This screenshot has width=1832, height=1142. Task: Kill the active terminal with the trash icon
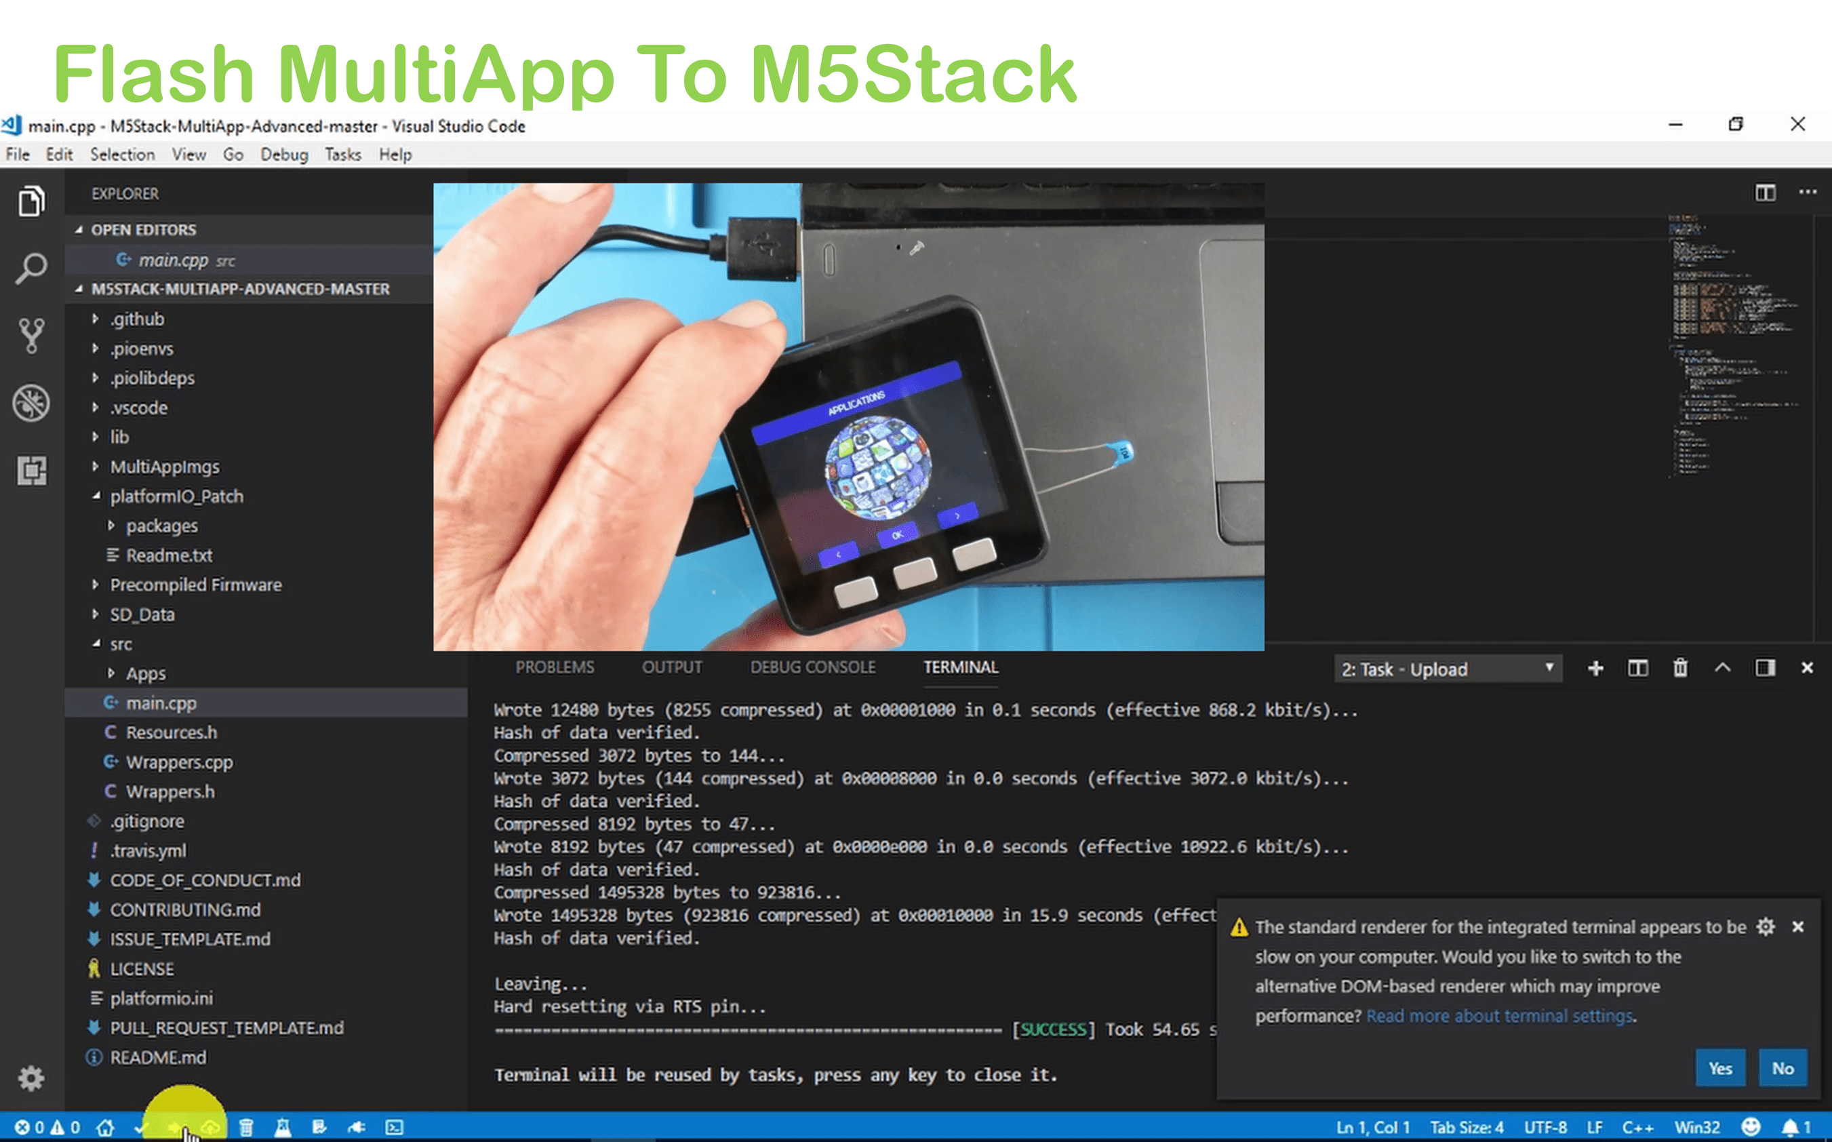pyautogui.click(x=1680, y=669)
